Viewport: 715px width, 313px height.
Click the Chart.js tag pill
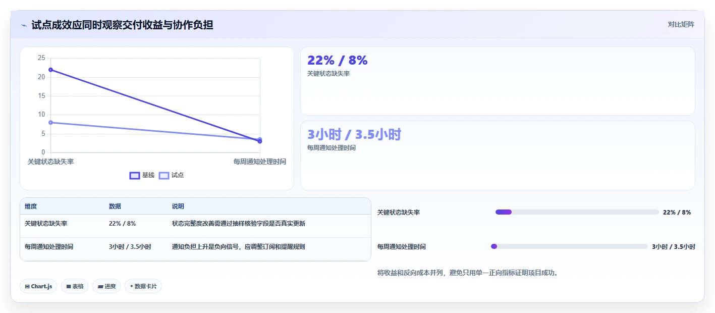click(x=39, y=286)
